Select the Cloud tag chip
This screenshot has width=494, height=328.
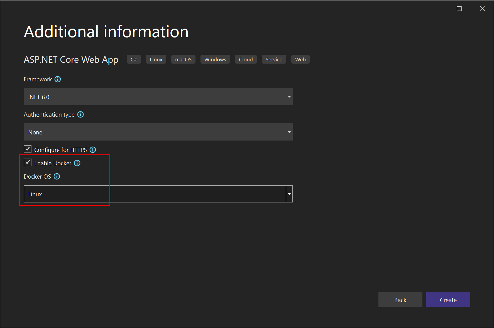coord(246,59)
